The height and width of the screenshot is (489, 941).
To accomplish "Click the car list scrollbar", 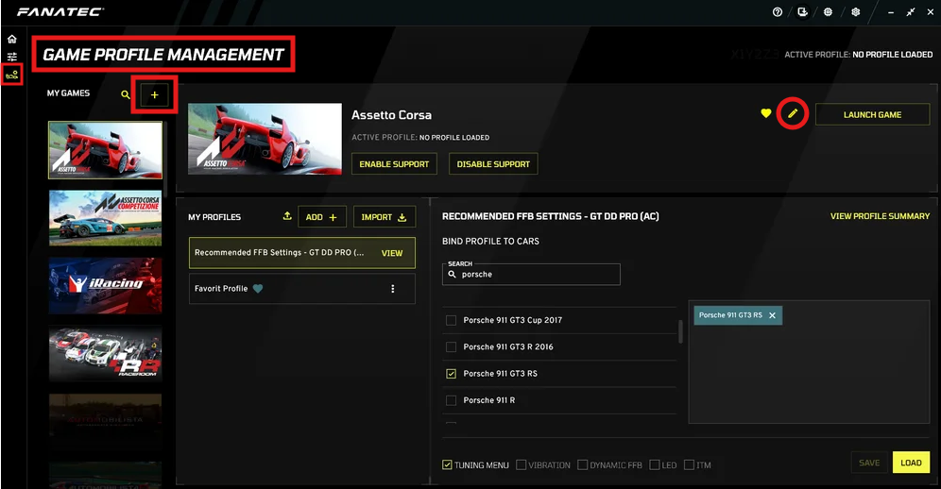I will click(680, 331).
